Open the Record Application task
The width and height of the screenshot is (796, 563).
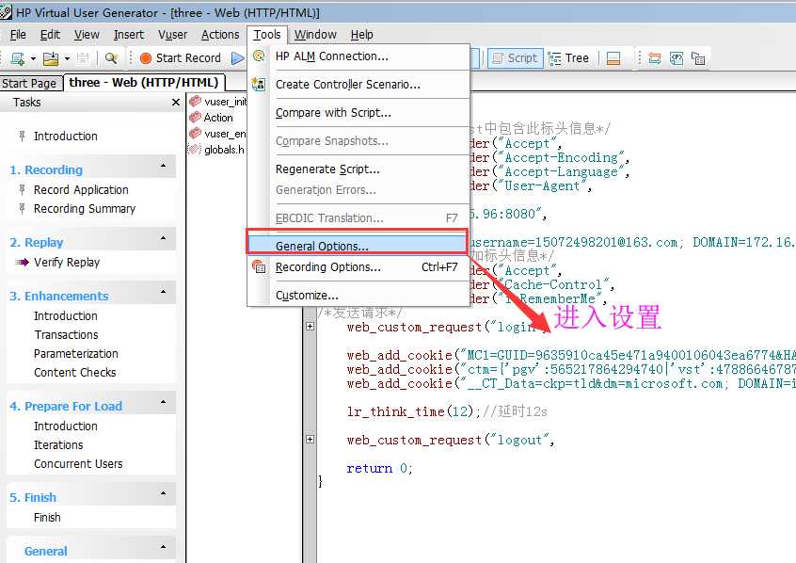point(81,189)
